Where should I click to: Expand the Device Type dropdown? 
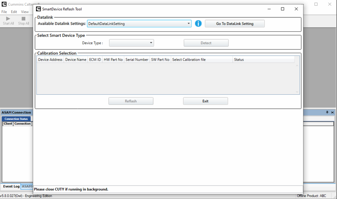(x=151, y=43)
